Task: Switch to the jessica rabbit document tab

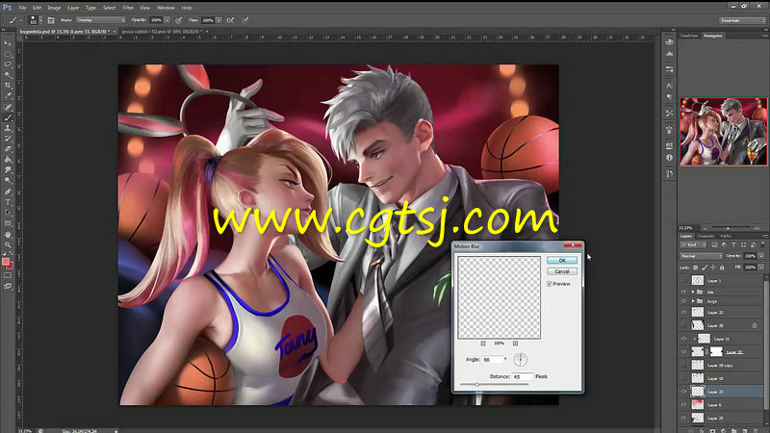Action: [x=162, y=31]
